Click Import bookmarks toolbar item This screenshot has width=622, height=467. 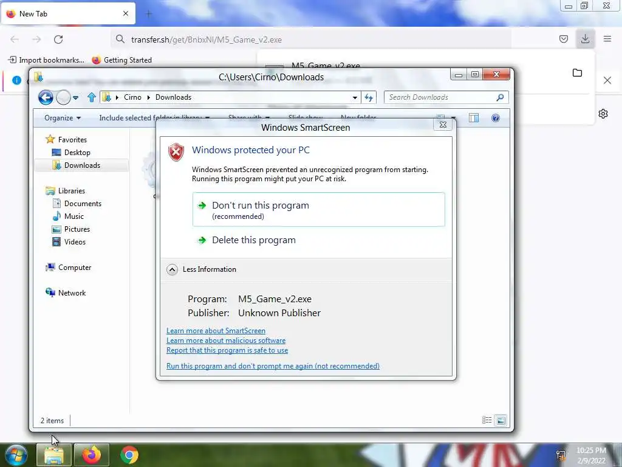(x=46, y=60)
